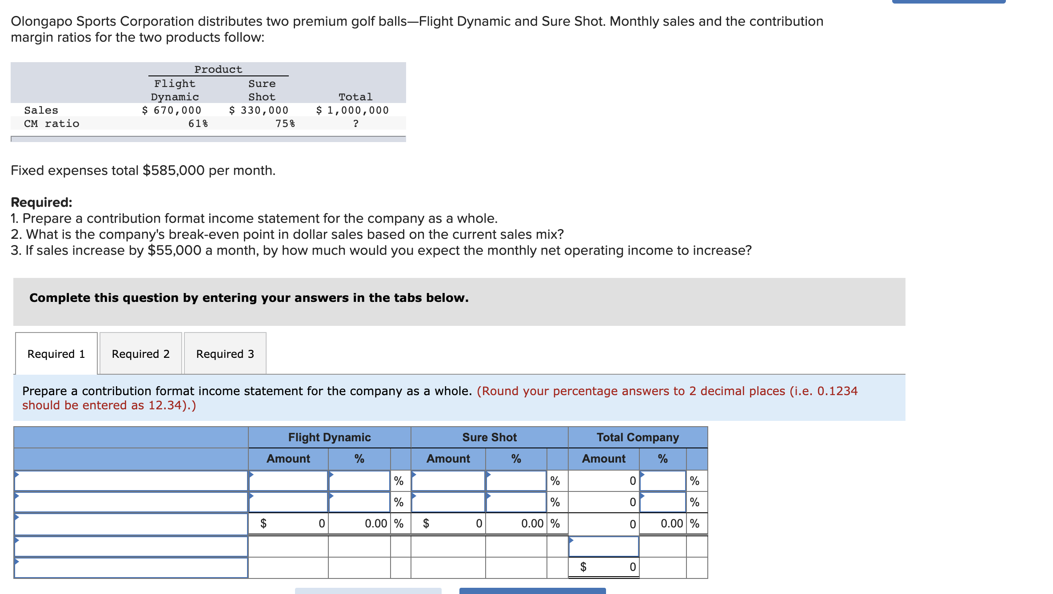Open the second row label dropdown
The width and height of the screenshot is (1053, 594).
(131, 502)
